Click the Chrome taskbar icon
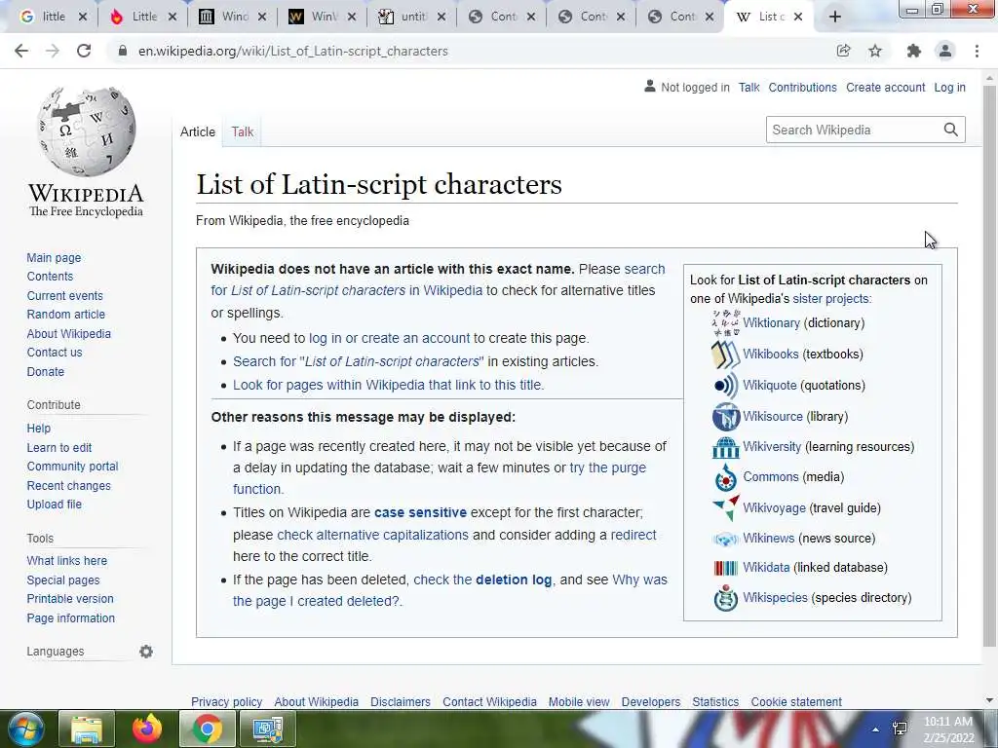This screenshot has height=748, width=998. pyautogui.click(x=207, y=729)
